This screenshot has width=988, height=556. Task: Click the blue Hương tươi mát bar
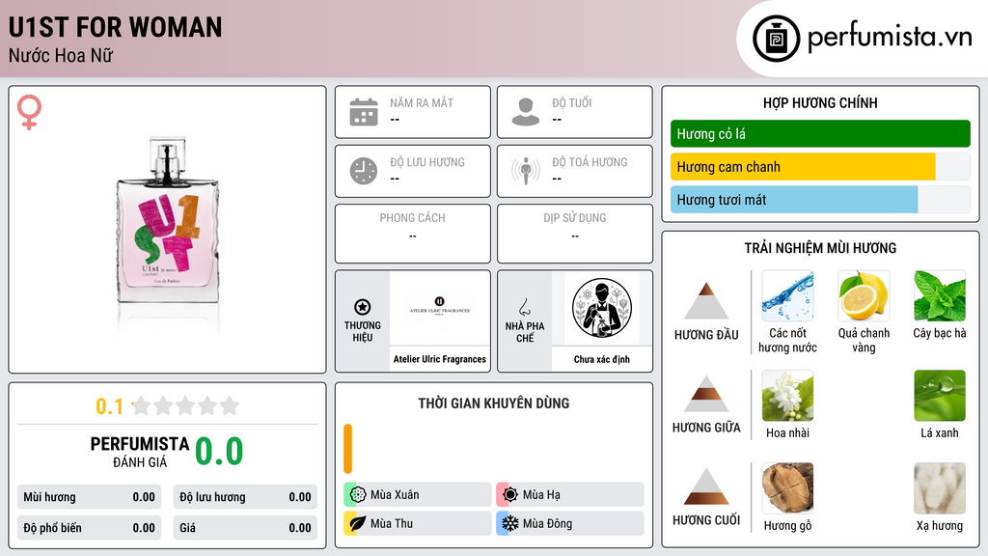click(794, 200)
